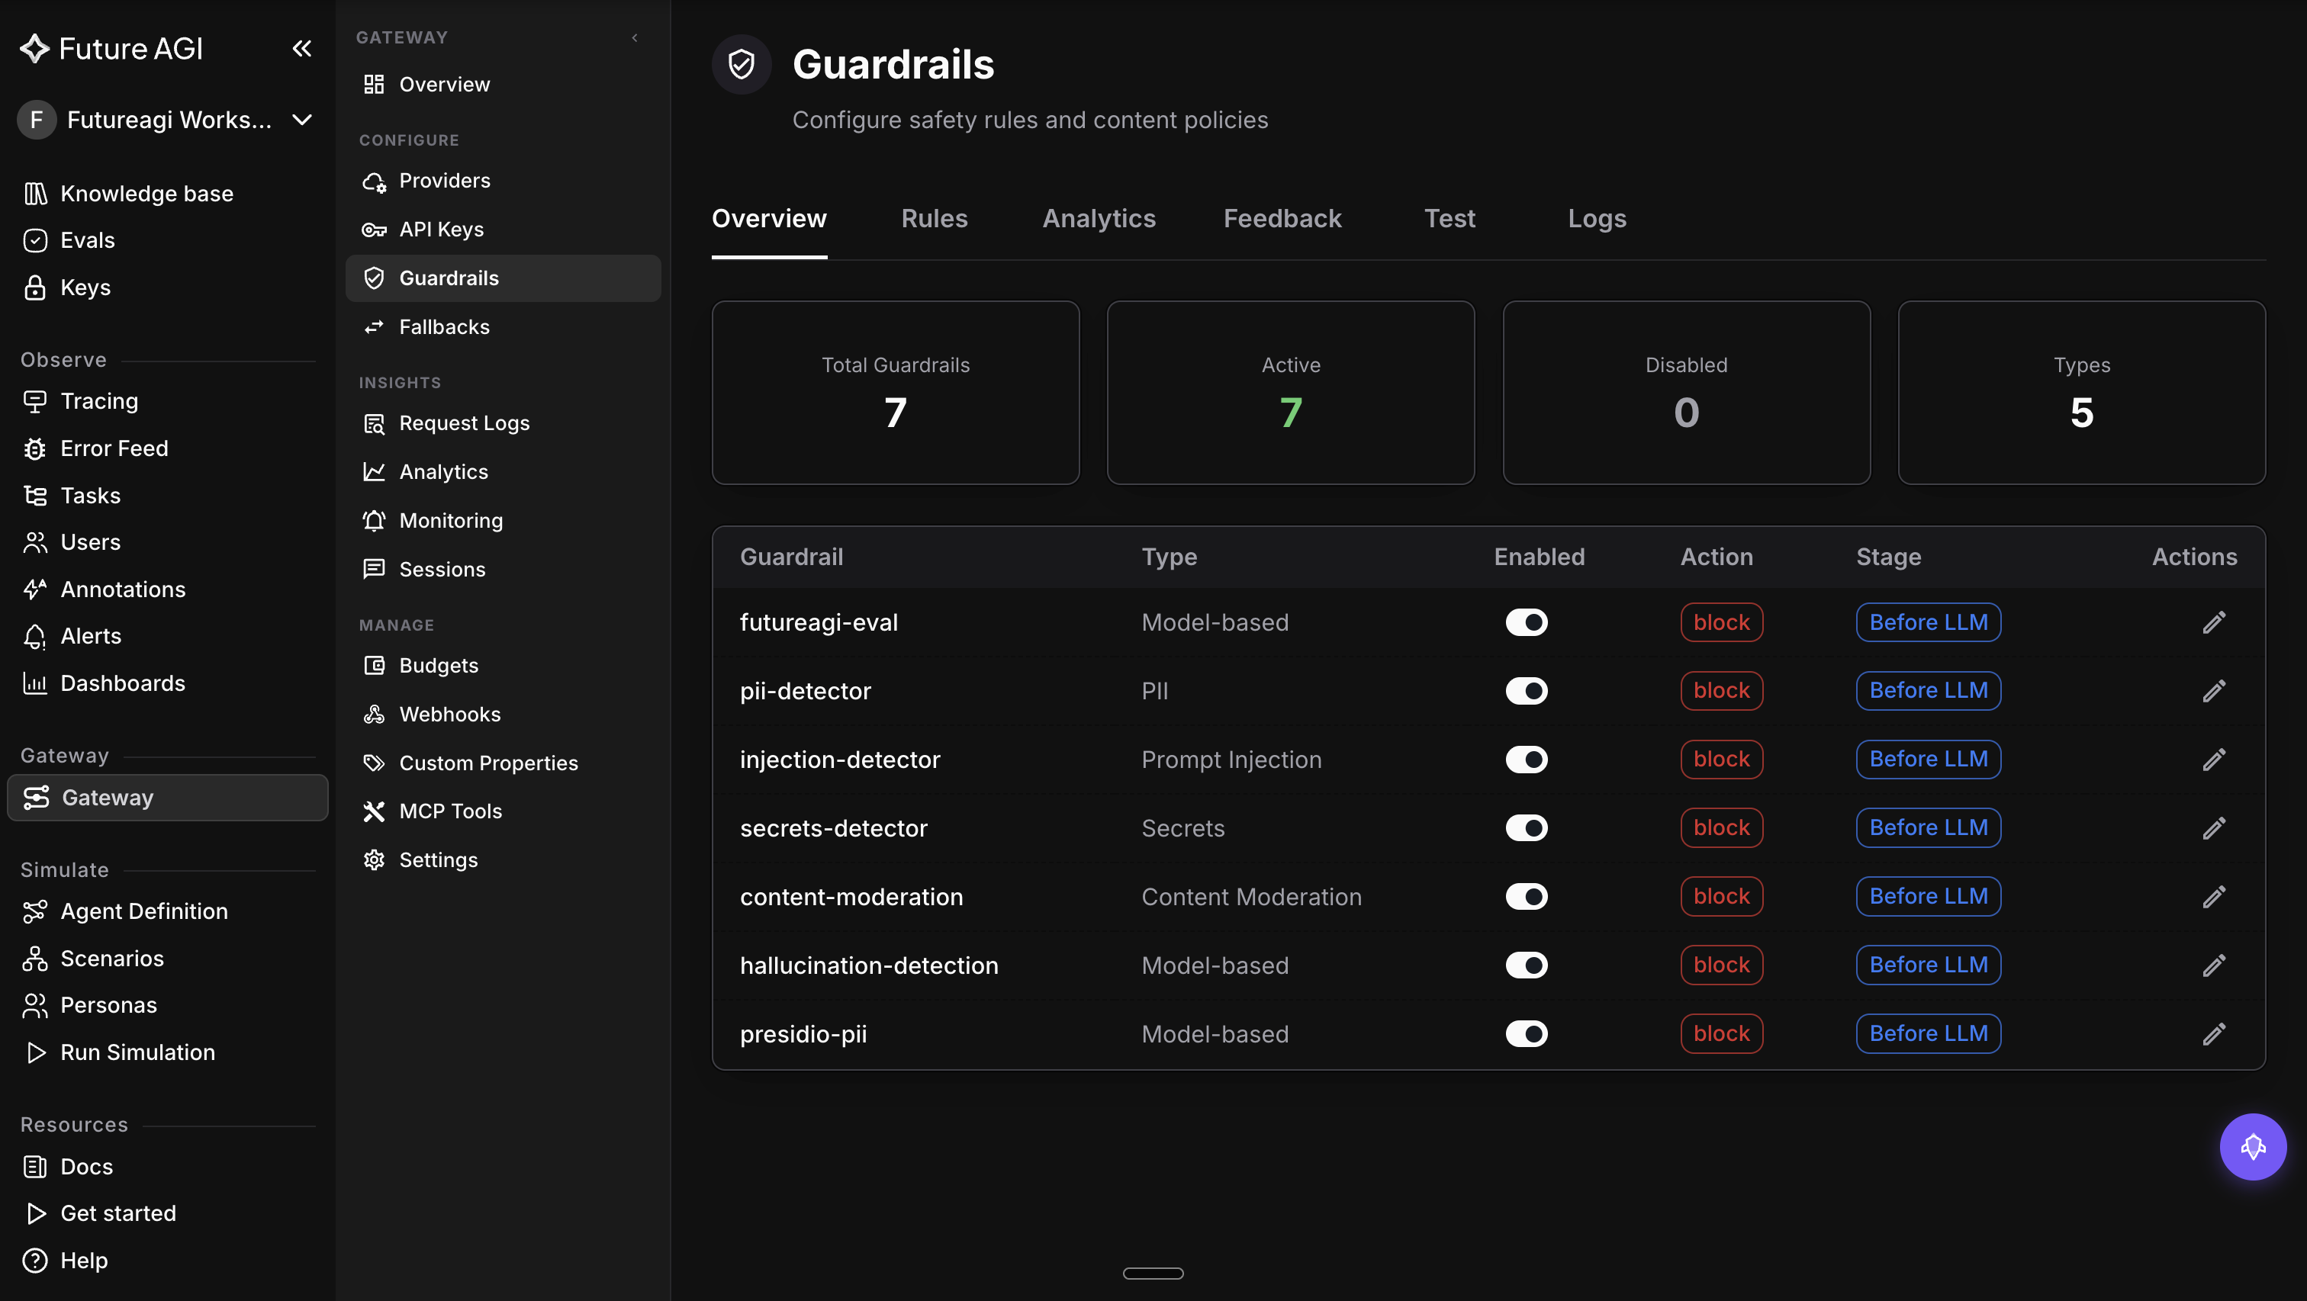The width and height of the screenshot is (2307, 1301).
Task: Switch to the Test tab
Action: tap(1450, 218)
